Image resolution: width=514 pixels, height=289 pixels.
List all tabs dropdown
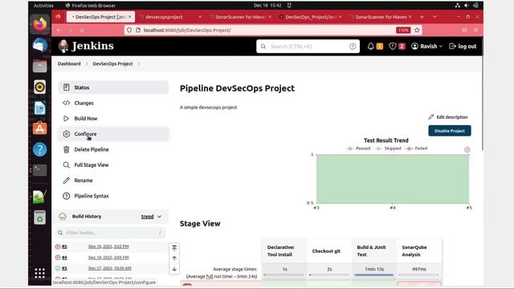pos(434,17)
